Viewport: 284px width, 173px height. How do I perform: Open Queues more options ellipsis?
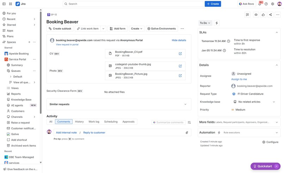coord(35,71)
